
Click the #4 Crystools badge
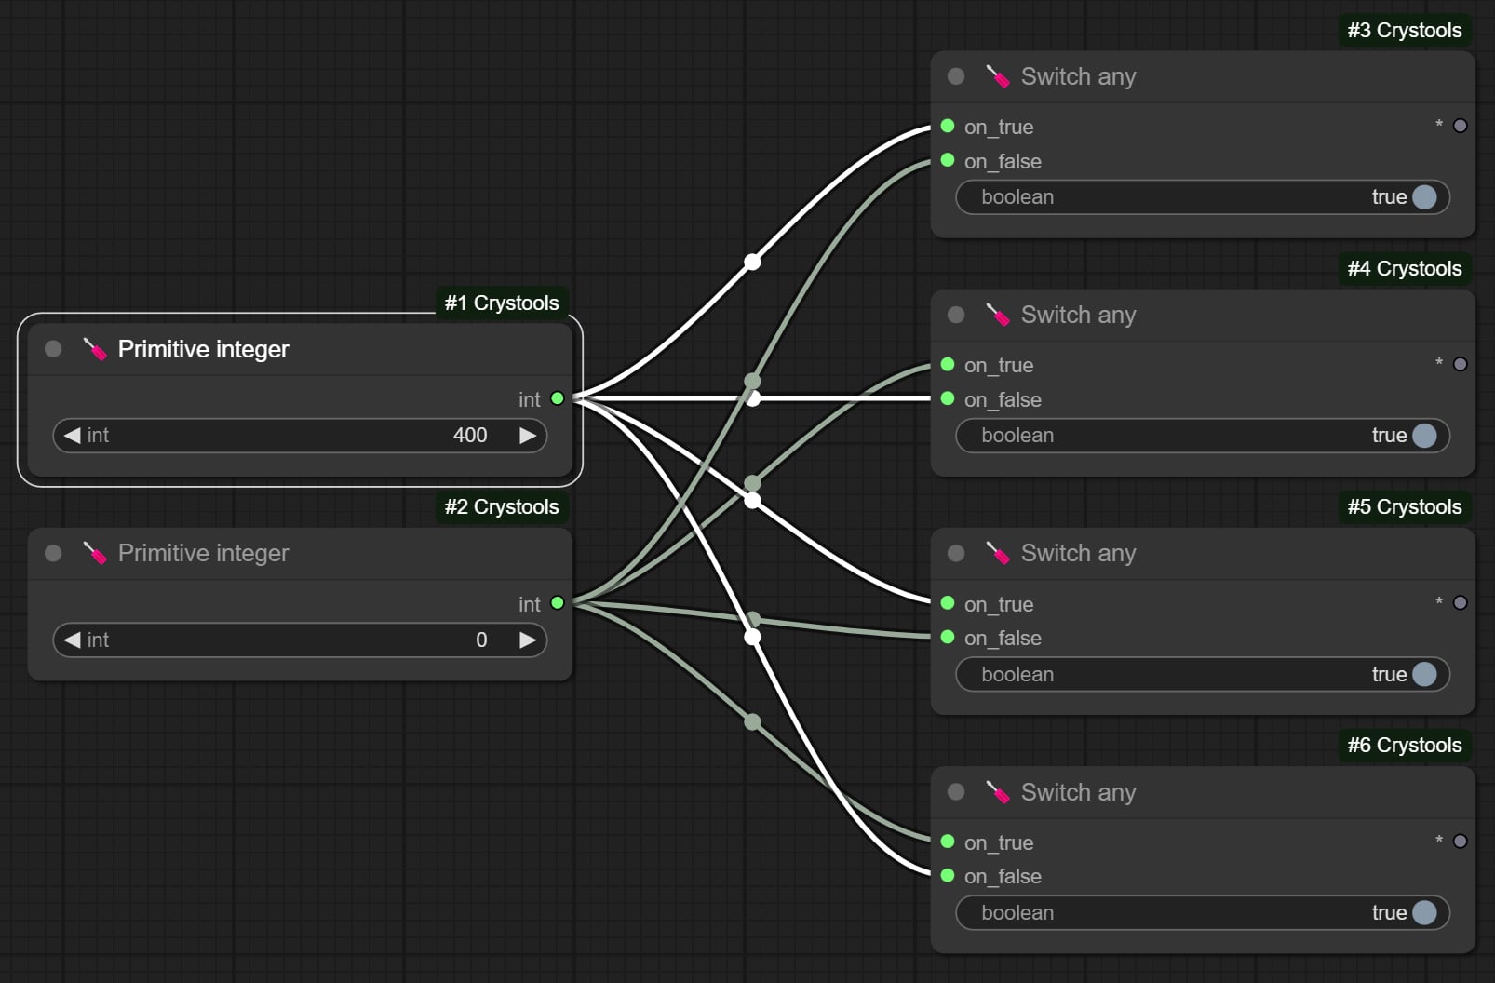pos(1405,268)
